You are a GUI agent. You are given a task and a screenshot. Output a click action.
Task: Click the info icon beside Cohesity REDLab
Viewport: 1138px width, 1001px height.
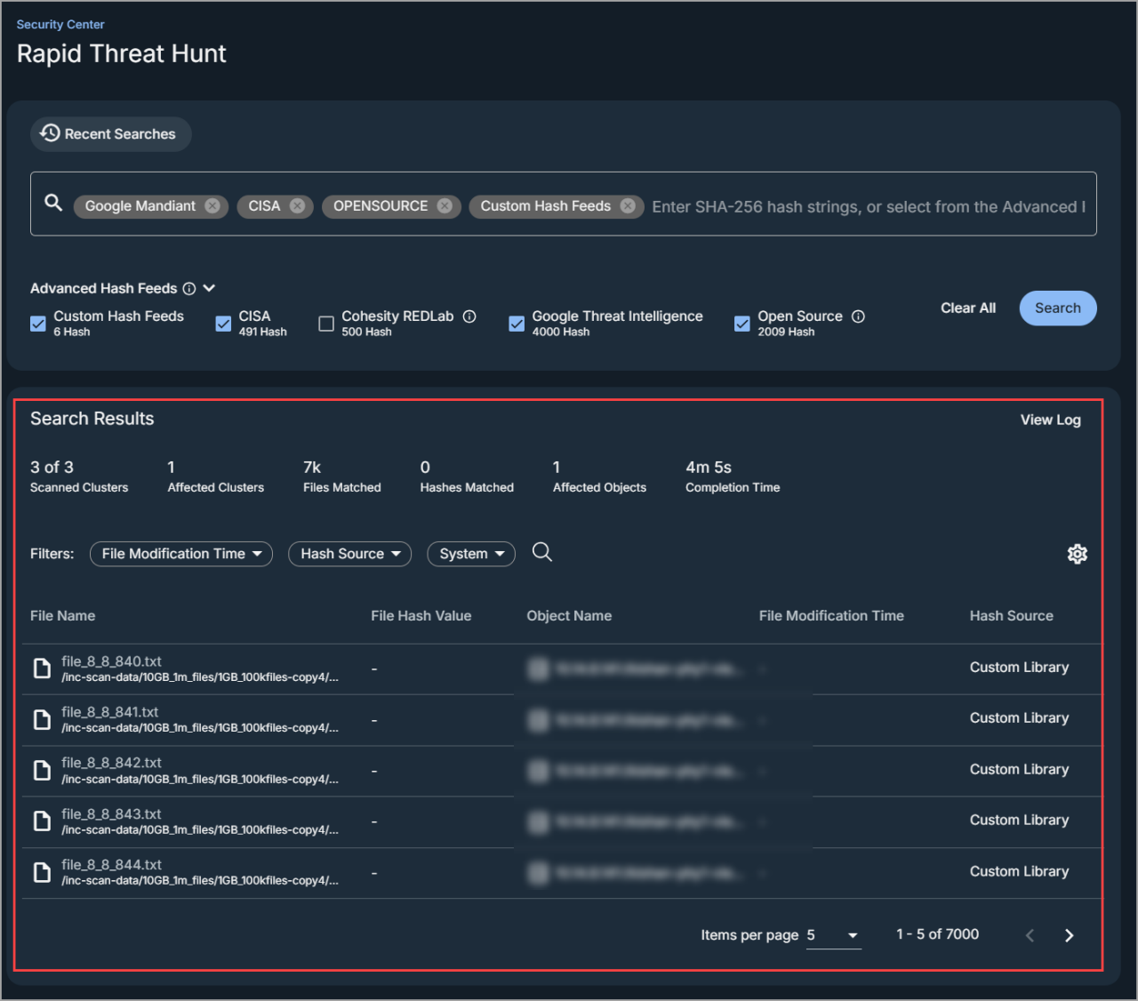pyautogui.click(x=469, y=316)
